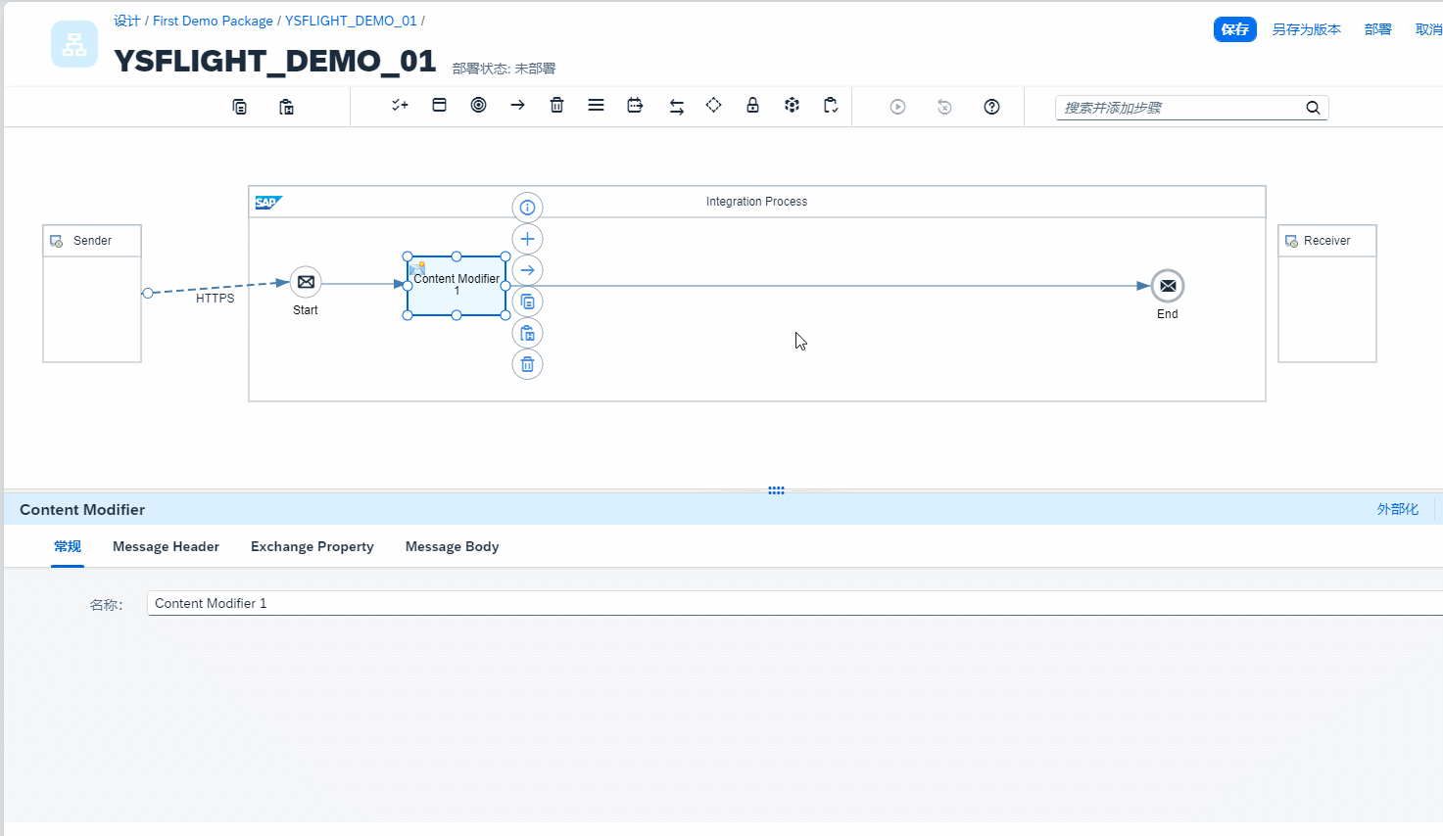
Task: Click the plus bubble beside Content Modifier
Action: pos(527,239)
